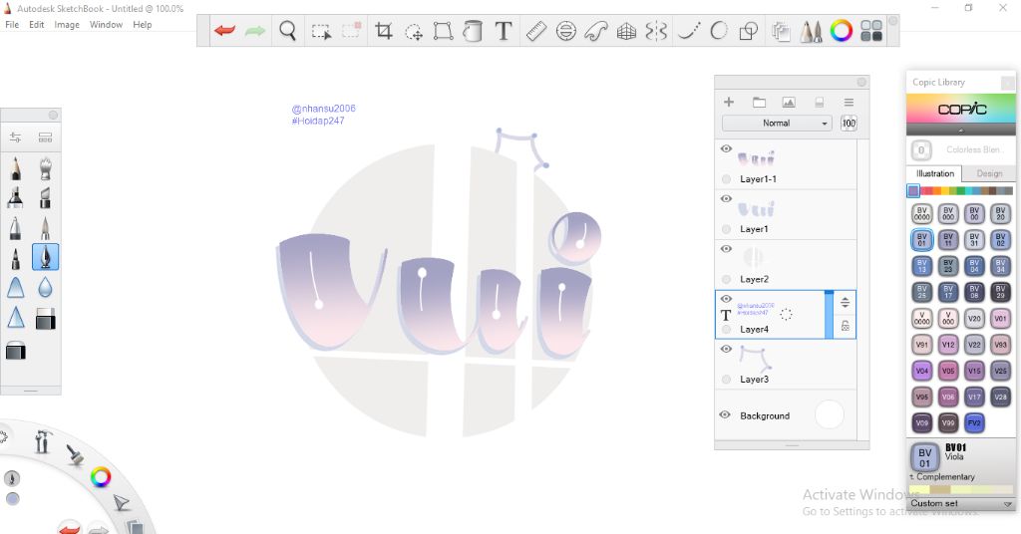Open the Help menu
Image resolution: width=1021 pixels, height=534 pixels.
tap(142, 25)
